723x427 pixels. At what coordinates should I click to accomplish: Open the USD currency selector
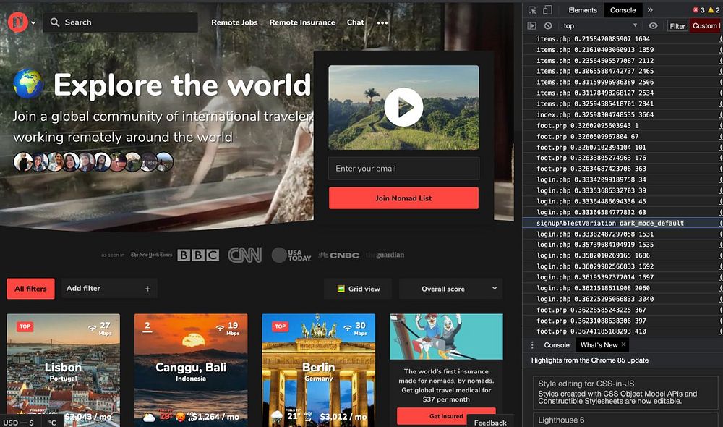19,423
